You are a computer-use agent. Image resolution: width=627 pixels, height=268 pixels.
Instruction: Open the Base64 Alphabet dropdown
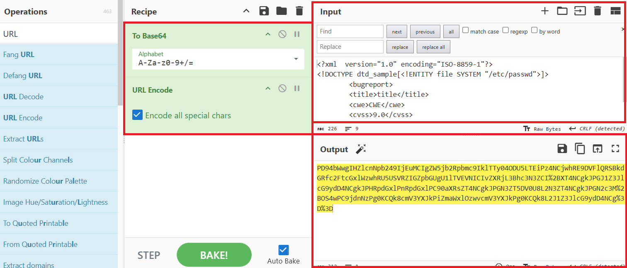296,59
